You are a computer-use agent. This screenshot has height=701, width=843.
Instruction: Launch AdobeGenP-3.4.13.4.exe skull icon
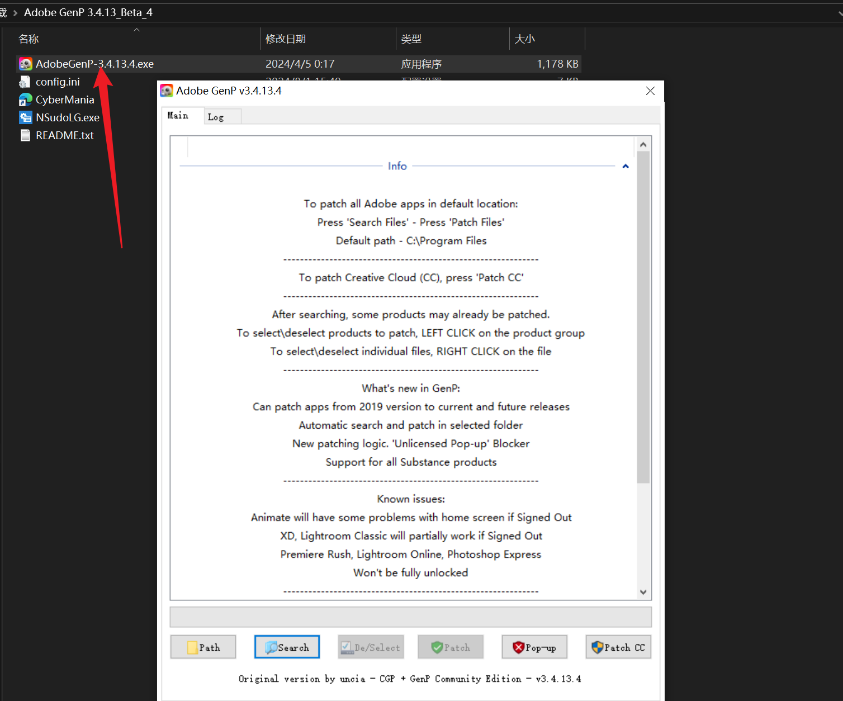[x=25, y=63]
